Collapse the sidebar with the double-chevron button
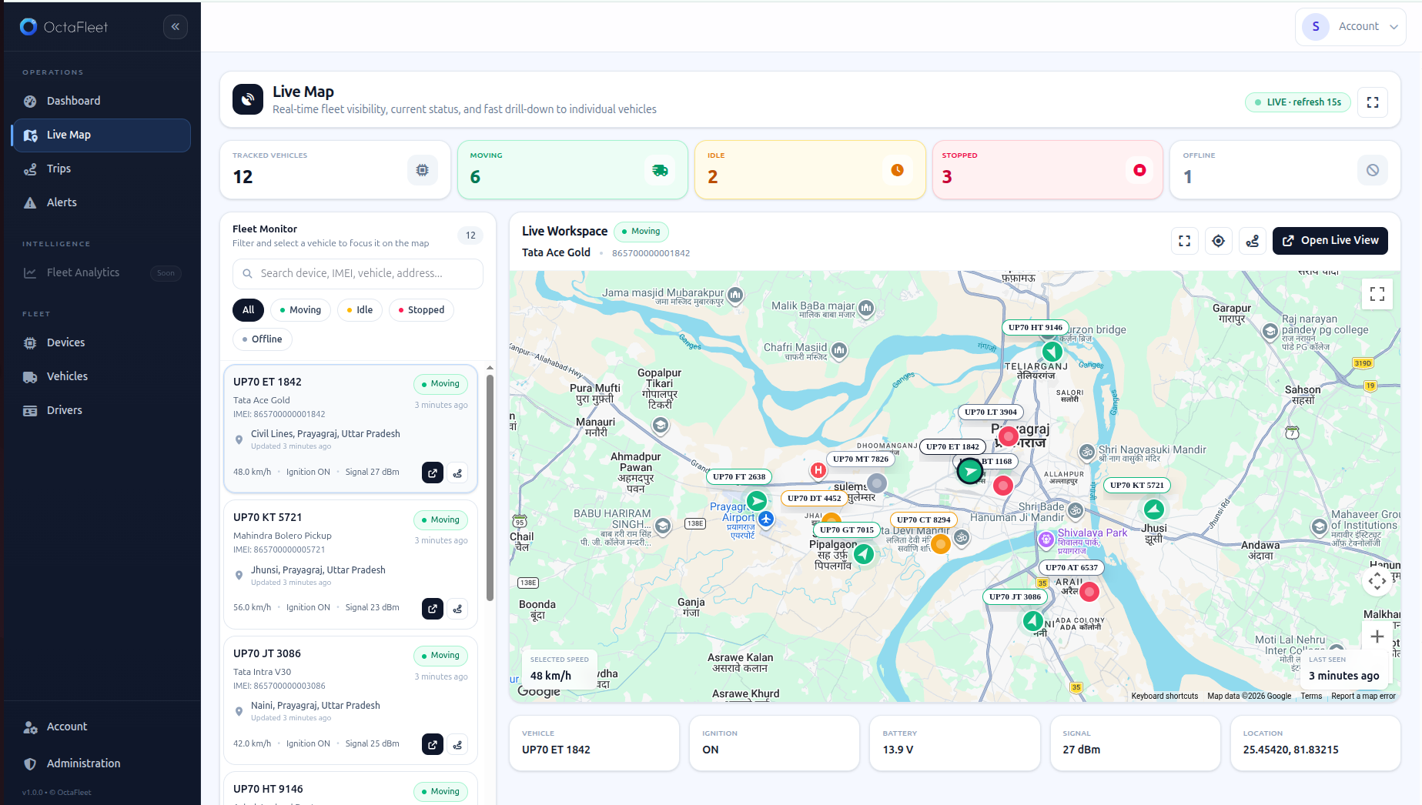 (176, 27)
